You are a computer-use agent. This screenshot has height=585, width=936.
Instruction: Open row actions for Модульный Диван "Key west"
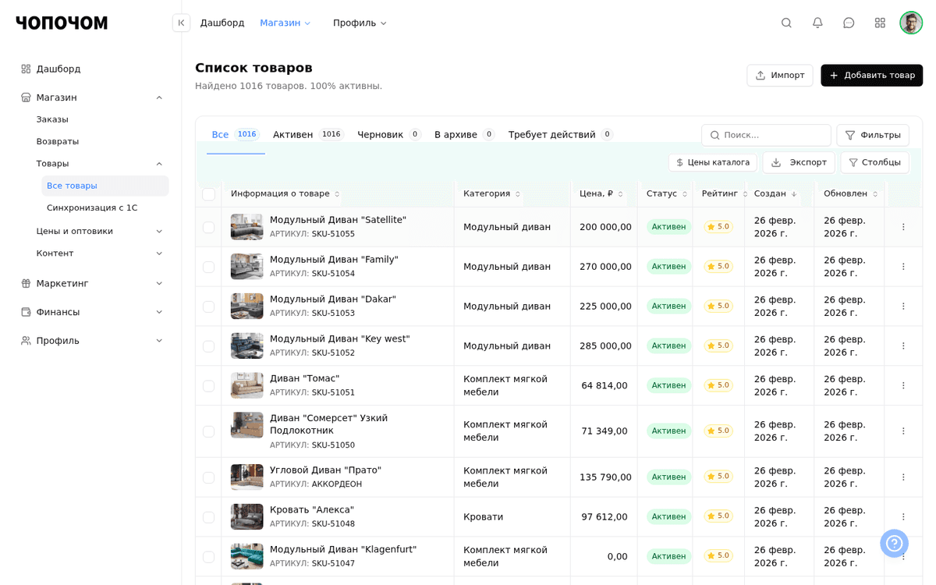click(903, 346)
